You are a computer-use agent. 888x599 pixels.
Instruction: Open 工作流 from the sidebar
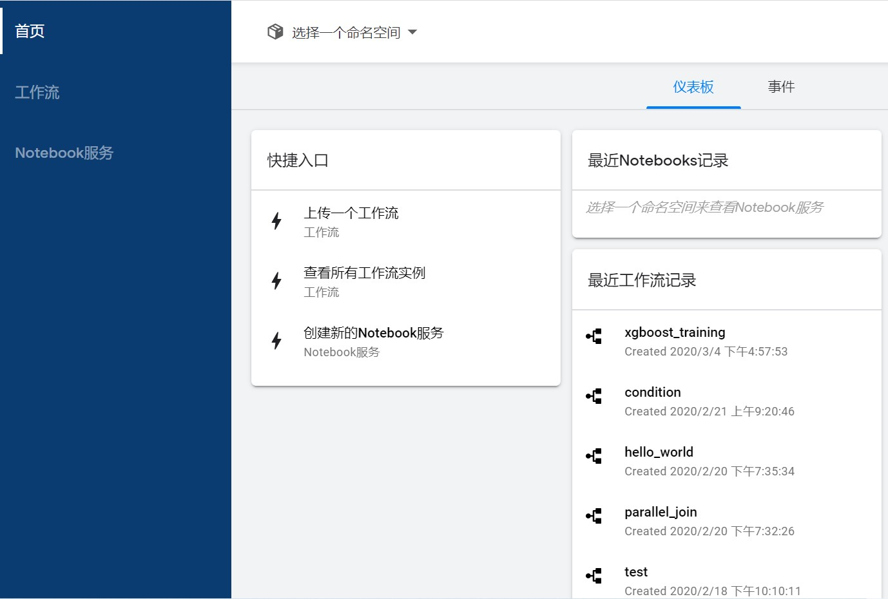pyautogui.click(x=37, y=92)
